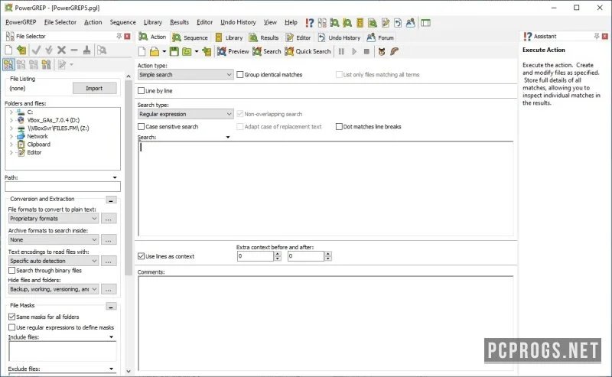Click the brush clear icon in File Selector toolbar

tap(86, 50)
